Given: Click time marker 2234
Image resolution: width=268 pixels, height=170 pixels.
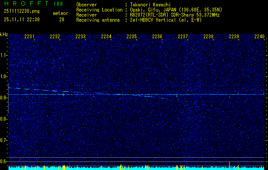Looking at the screenshot, I should [106, 36].
